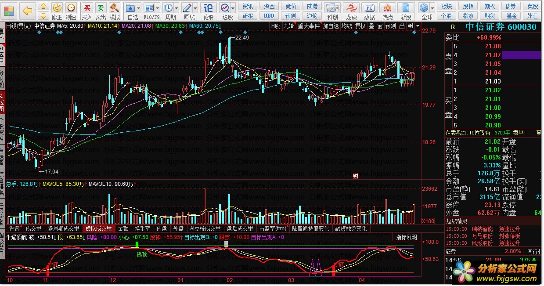Click the purple bar at sell level 4
This screenshot has height=286, width=544.
point(521,55)
